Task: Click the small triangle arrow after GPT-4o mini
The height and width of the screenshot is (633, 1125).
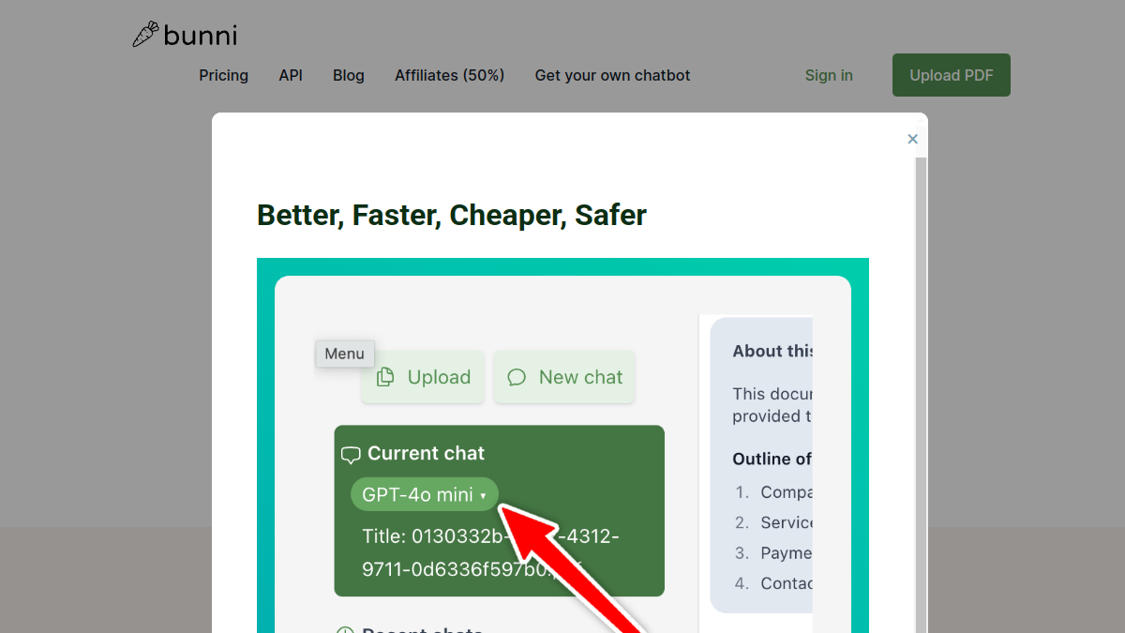Action: 483,495
